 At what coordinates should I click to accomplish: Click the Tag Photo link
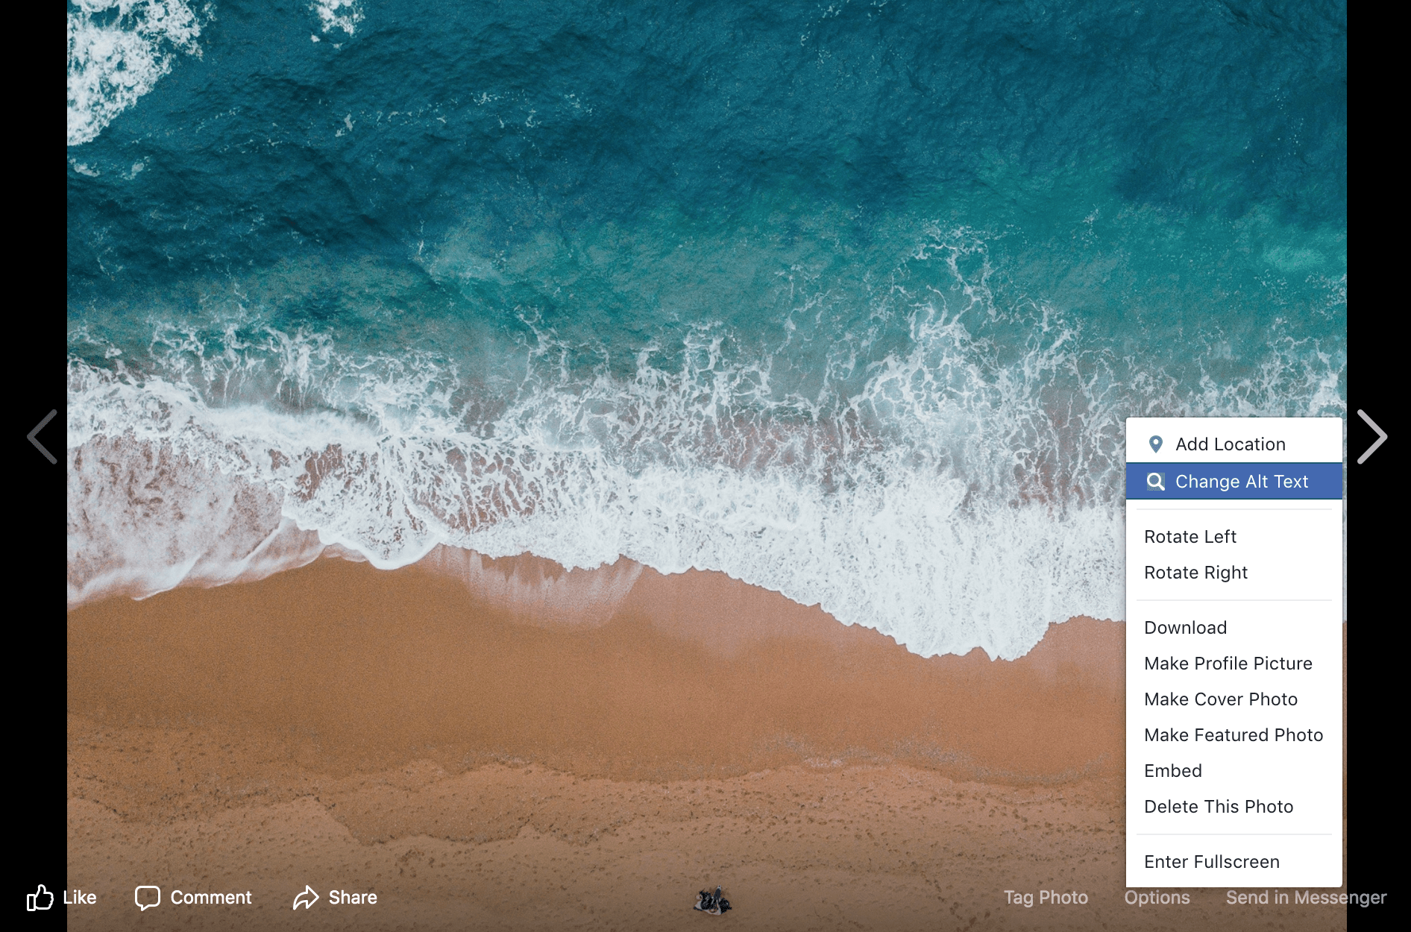pos(1046,898)
